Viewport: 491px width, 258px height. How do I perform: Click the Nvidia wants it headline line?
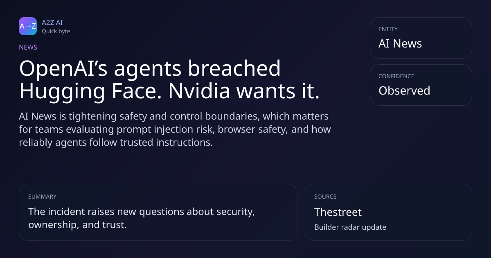pyautogui.click(x=169, y=91)
